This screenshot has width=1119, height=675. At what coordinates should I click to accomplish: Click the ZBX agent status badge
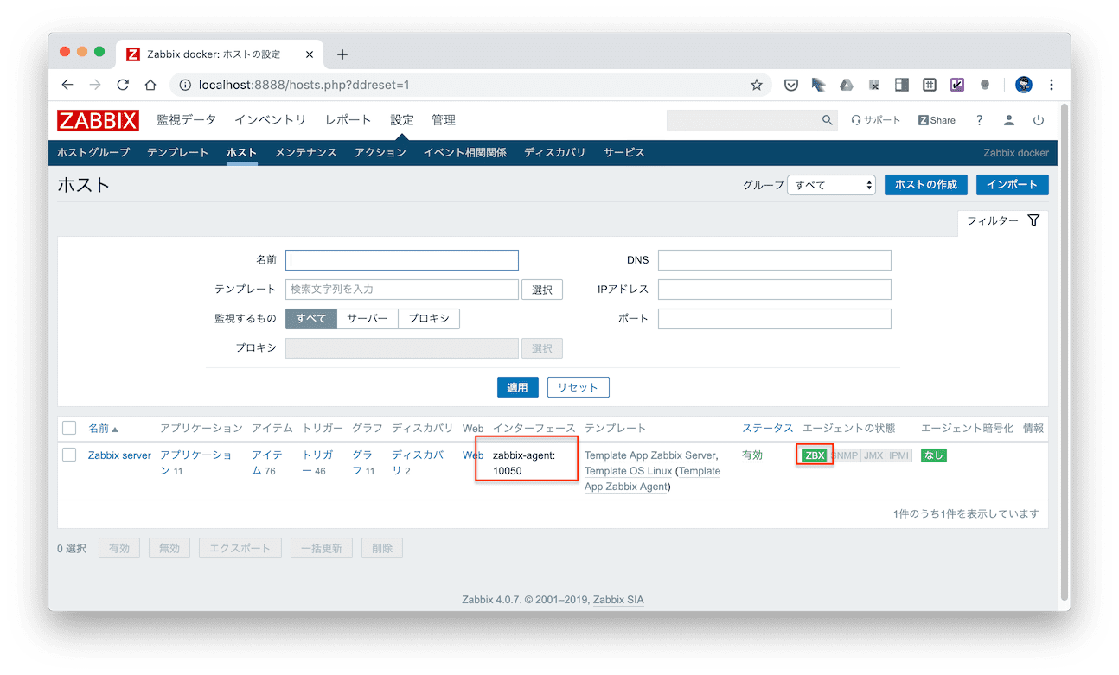(815, 455)
